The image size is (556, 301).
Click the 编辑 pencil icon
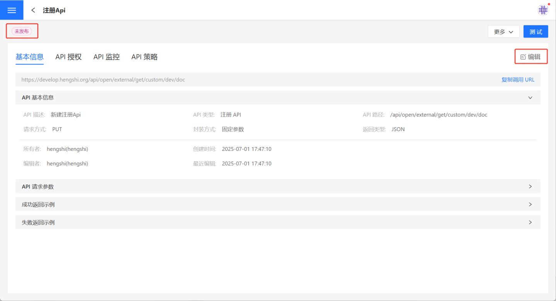click(523, 57)
